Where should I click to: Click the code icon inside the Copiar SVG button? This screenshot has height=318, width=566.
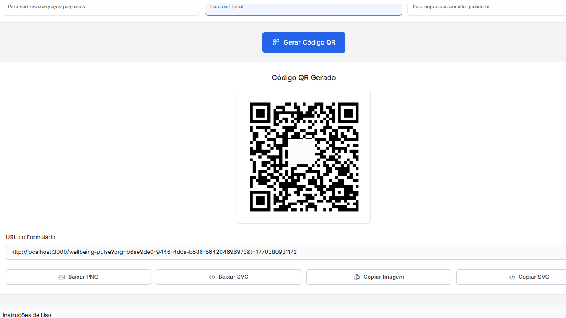point(512,277)
